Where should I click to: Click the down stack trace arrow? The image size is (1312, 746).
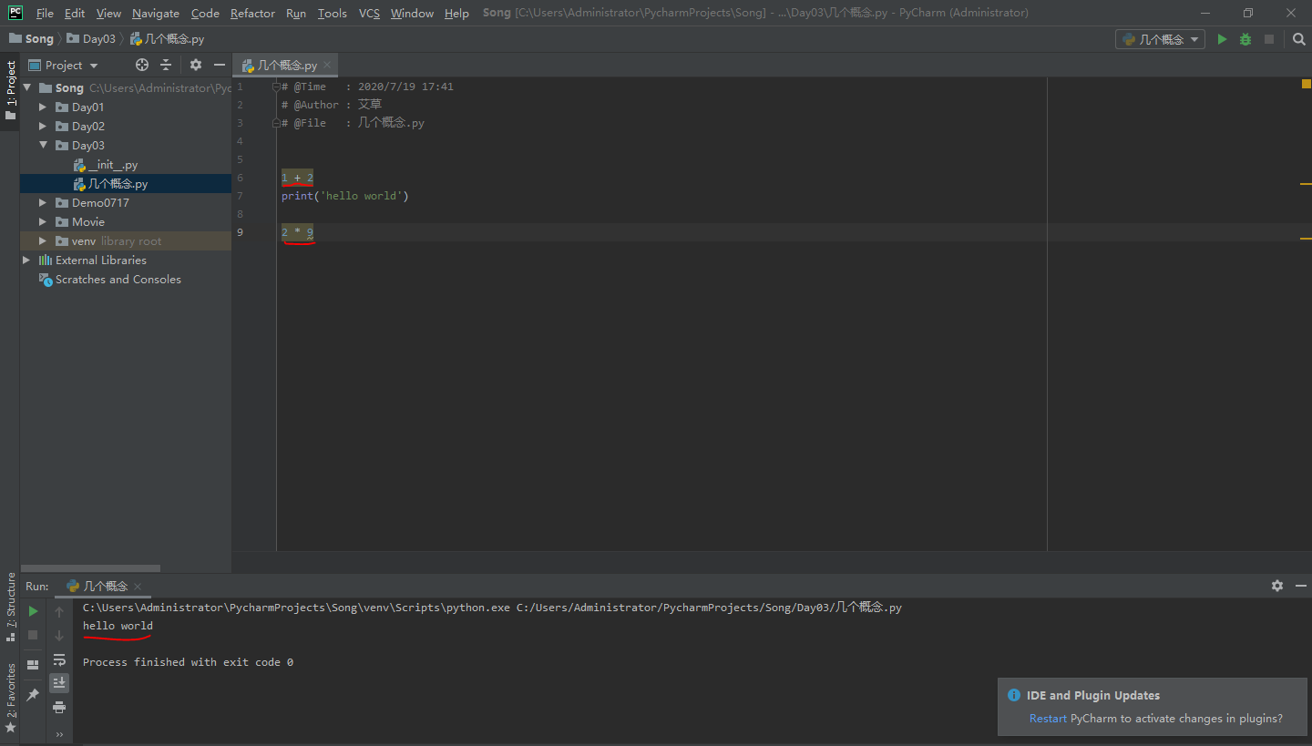[59, 635]
